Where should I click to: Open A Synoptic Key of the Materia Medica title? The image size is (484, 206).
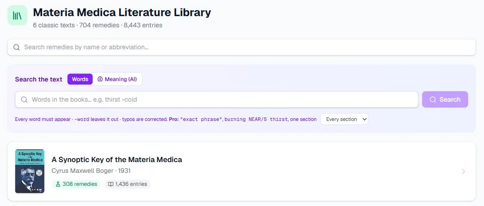[x=117, y=159]
